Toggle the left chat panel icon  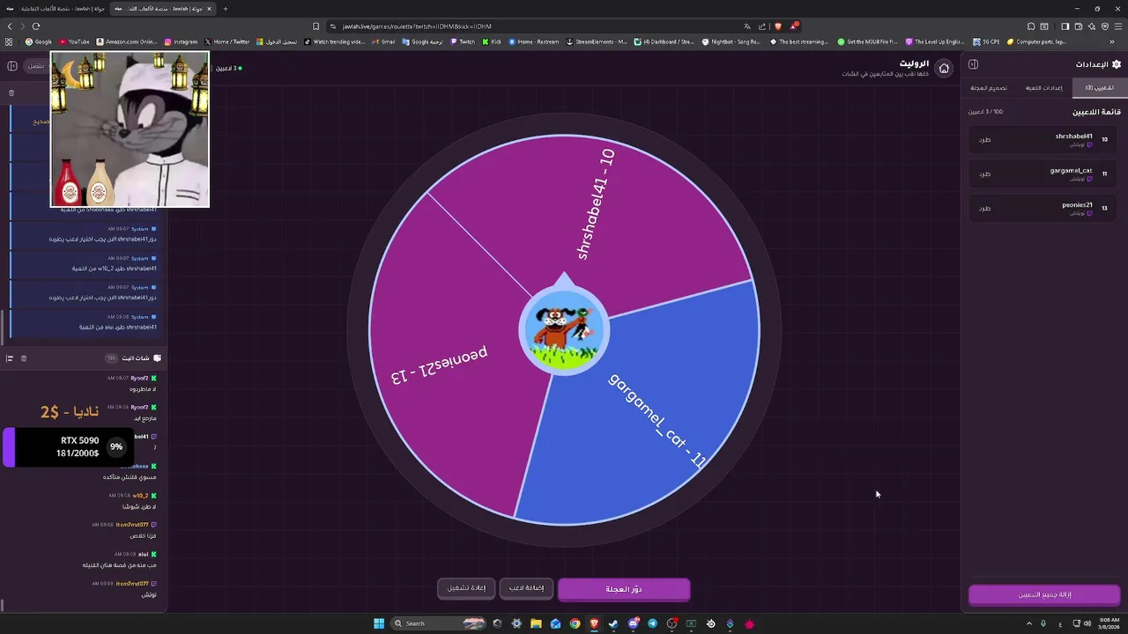pyautogui.click(x=12, y=66)
